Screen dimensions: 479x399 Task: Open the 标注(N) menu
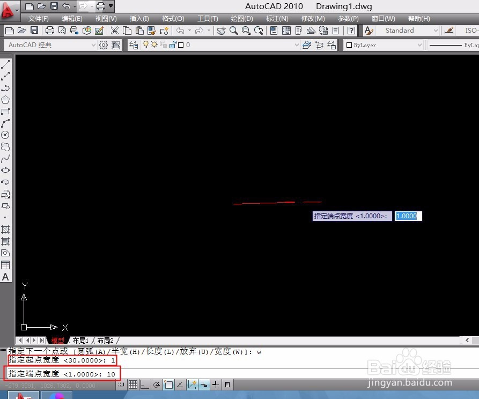(277, 19)
